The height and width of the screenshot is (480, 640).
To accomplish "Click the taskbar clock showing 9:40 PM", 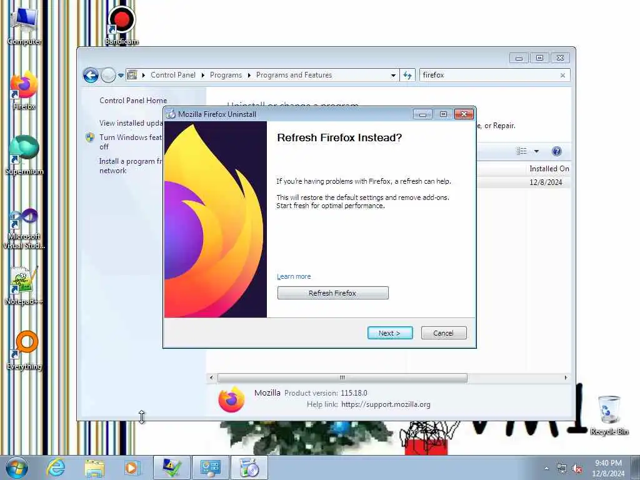I will click(x=608, y=468).
